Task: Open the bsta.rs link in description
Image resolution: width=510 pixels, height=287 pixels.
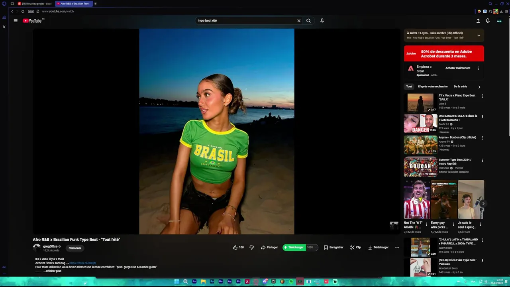Action: coord(83,263)
